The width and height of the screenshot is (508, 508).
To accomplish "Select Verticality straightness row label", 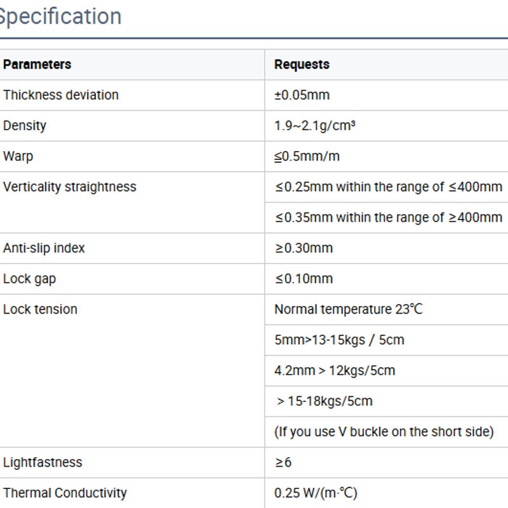I will [70, 187].
